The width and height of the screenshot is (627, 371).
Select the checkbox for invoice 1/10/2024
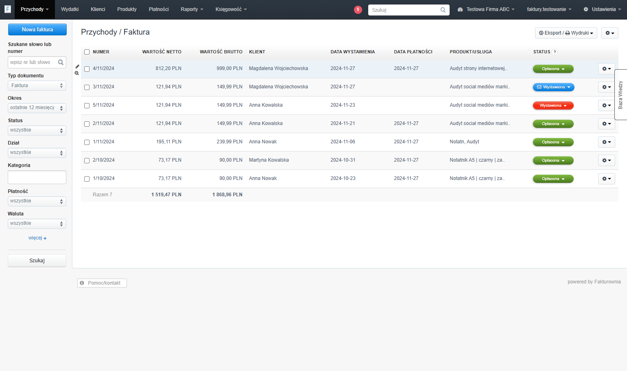[x=87, y=179]
